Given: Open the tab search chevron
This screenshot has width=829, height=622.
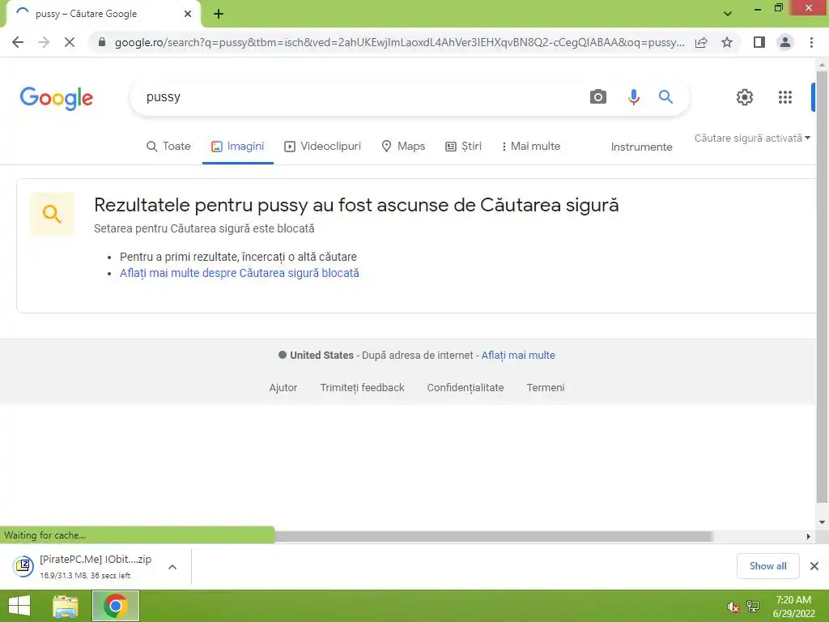Looking at the screenshot, I should point(728,14).
